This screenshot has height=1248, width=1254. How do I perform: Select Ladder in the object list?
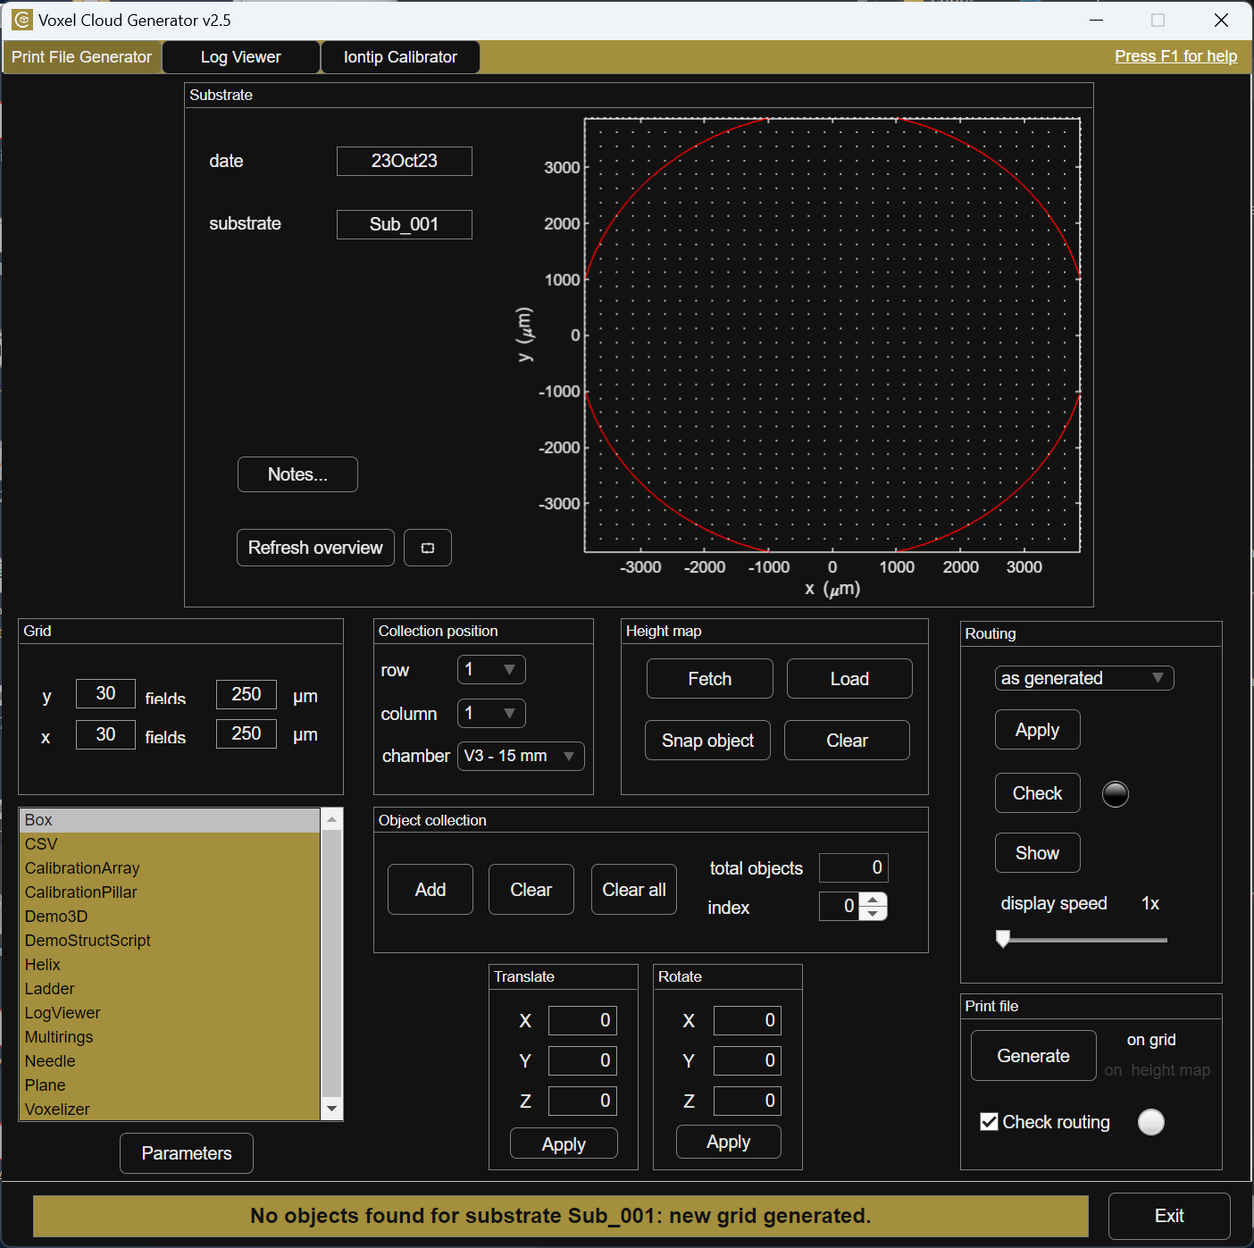[x=170, y=989]
